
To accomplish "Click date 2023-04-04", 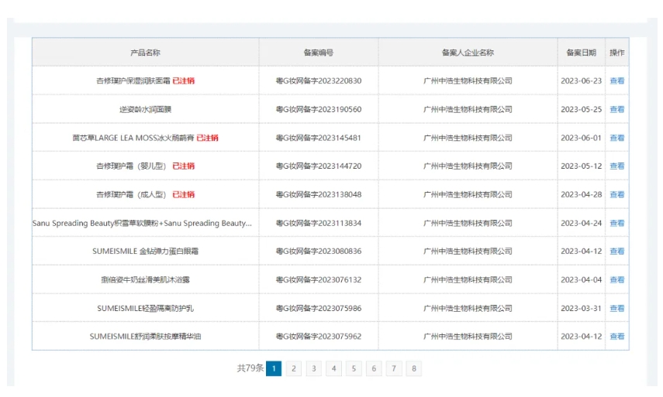I will (581, 279).
